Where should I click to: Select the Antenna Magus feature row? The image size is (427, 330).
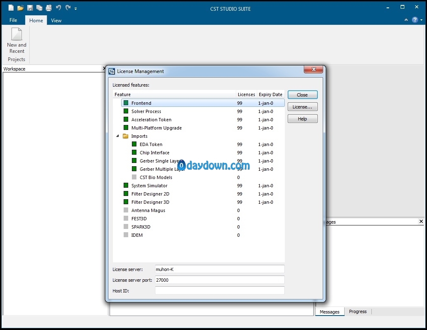[x=203, y=210]
